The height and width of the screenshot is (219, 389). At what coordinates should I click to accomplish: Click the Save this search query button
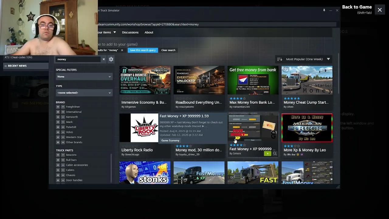[143, 50]
